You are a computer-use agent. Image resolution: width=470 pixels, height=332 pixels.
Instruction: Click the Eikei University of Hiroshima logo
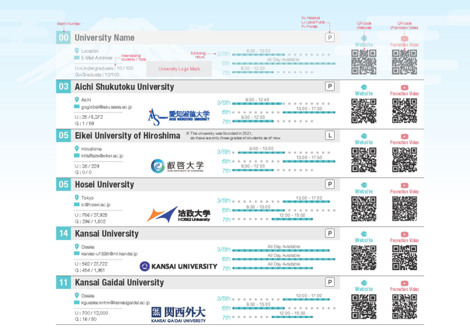[177, 166]
